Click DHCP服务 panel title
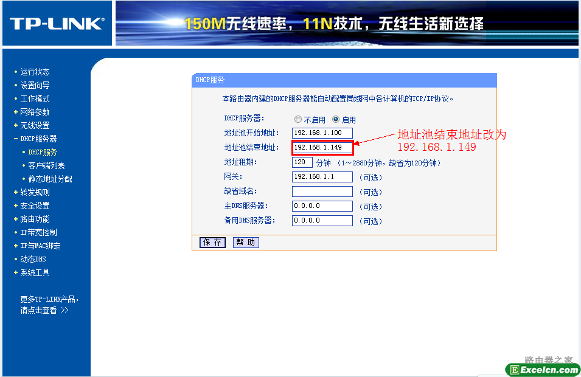This screenshot has height=377, width=581. pyautogui.click(x=210, y=80)
